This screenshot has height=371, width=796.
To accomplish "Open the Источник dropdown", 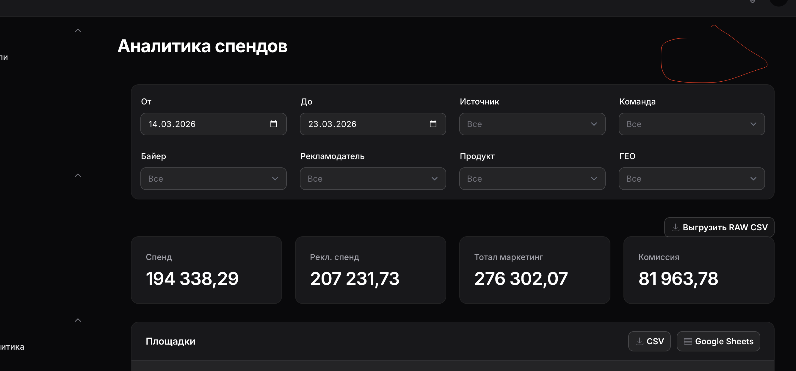I will pos(532,124).
